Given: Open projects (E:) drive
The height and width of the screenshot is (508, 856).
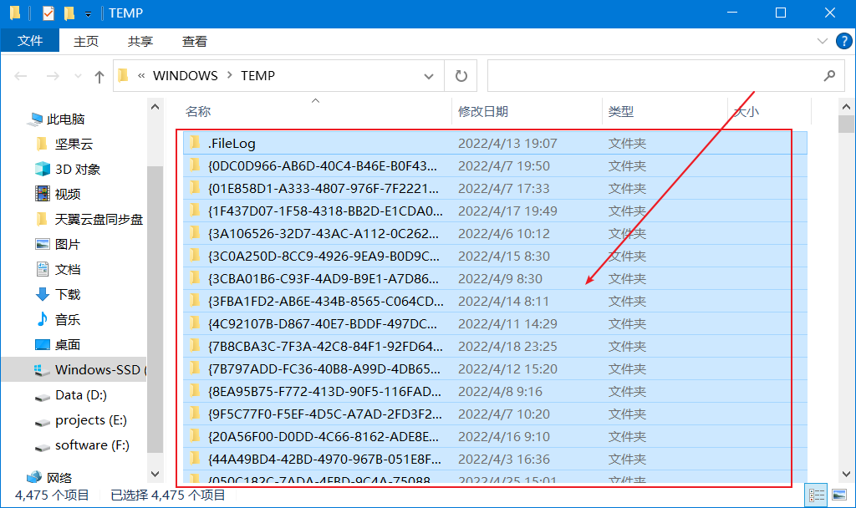Looking at the screenshot, I should coord(90,420).
